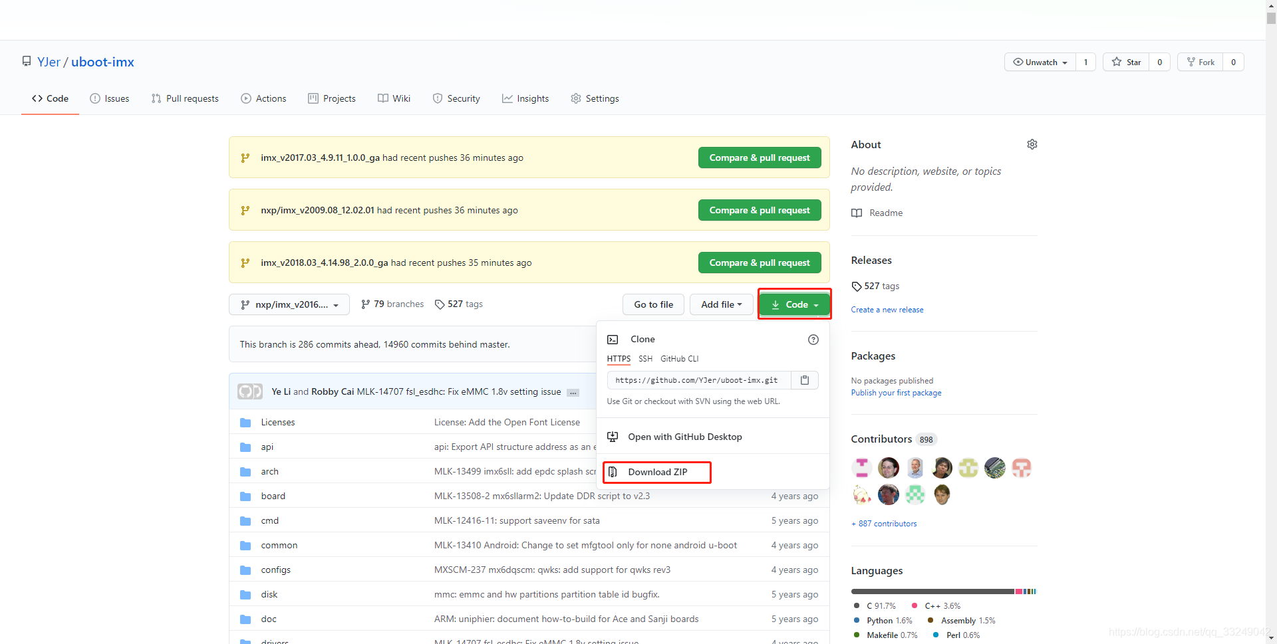Star the repository

click(x=1126, y=62)
